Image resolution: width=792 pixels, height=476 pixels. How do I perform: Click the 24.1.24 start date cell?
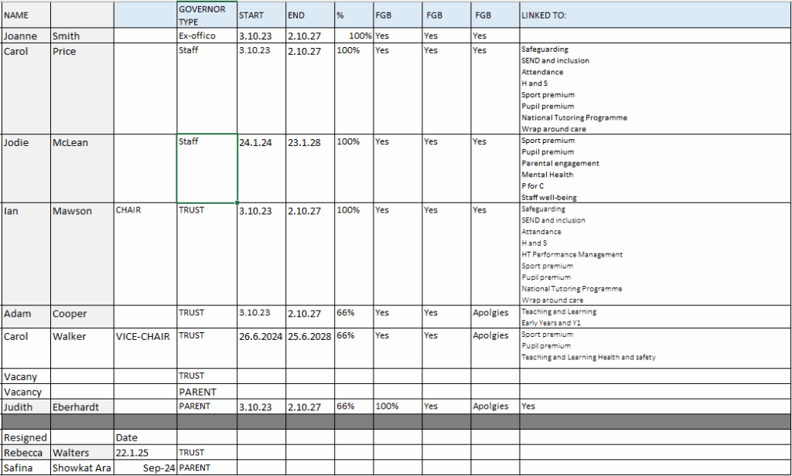261,168
